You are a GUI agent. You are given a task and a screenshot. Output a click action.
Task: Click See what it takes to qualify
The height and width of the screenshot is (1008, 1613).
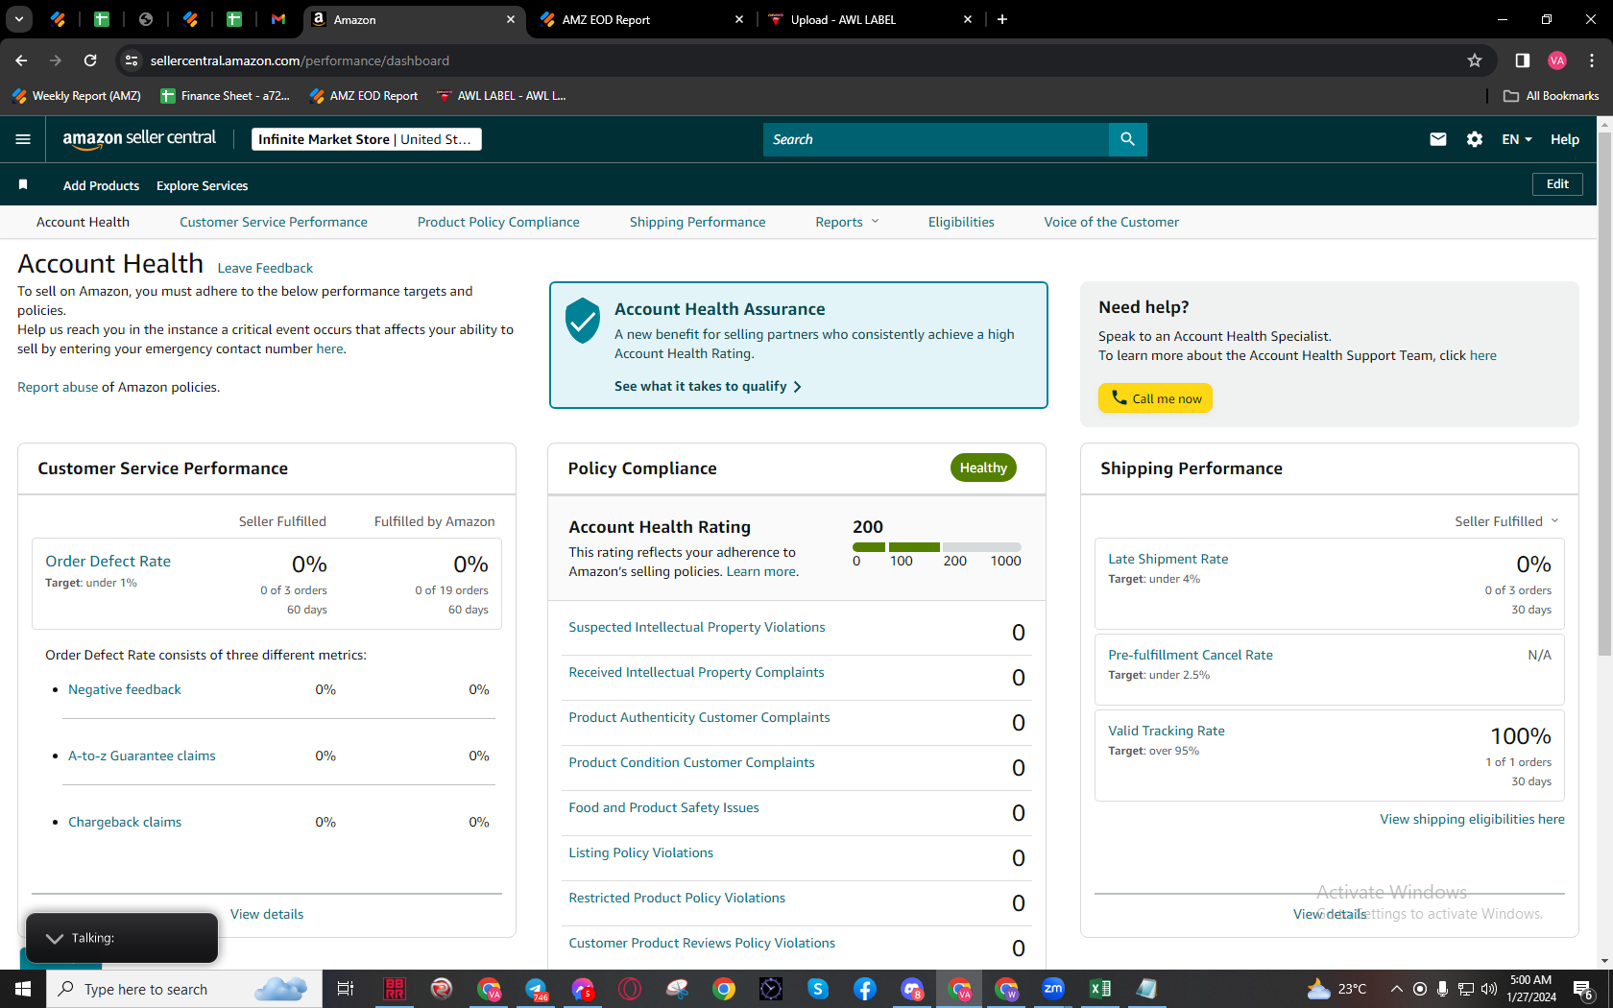[x=708, y=386]
